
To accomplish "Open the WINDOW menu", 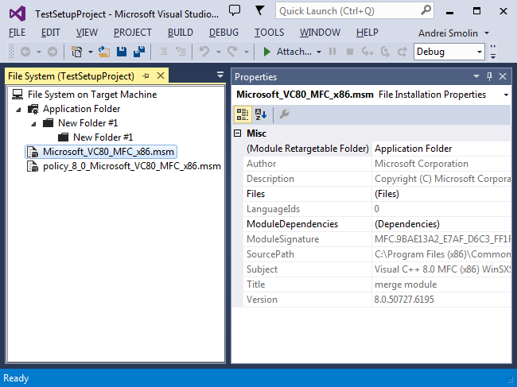I will click(x=320, y=33).
